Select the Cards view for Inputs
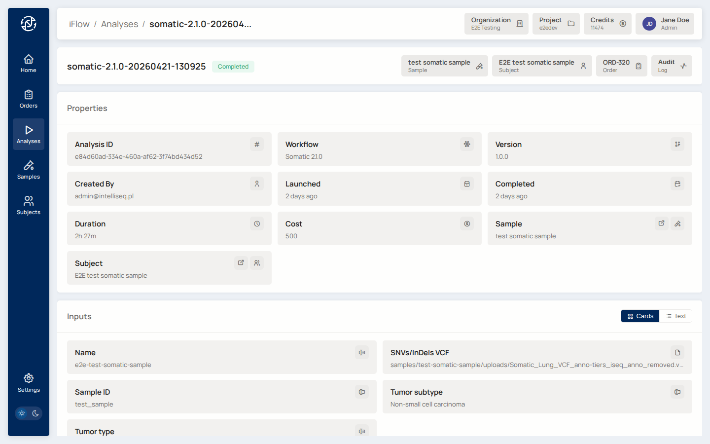This screenshot has height=444, width=710. pyautogui.click(x=640, y=316)
